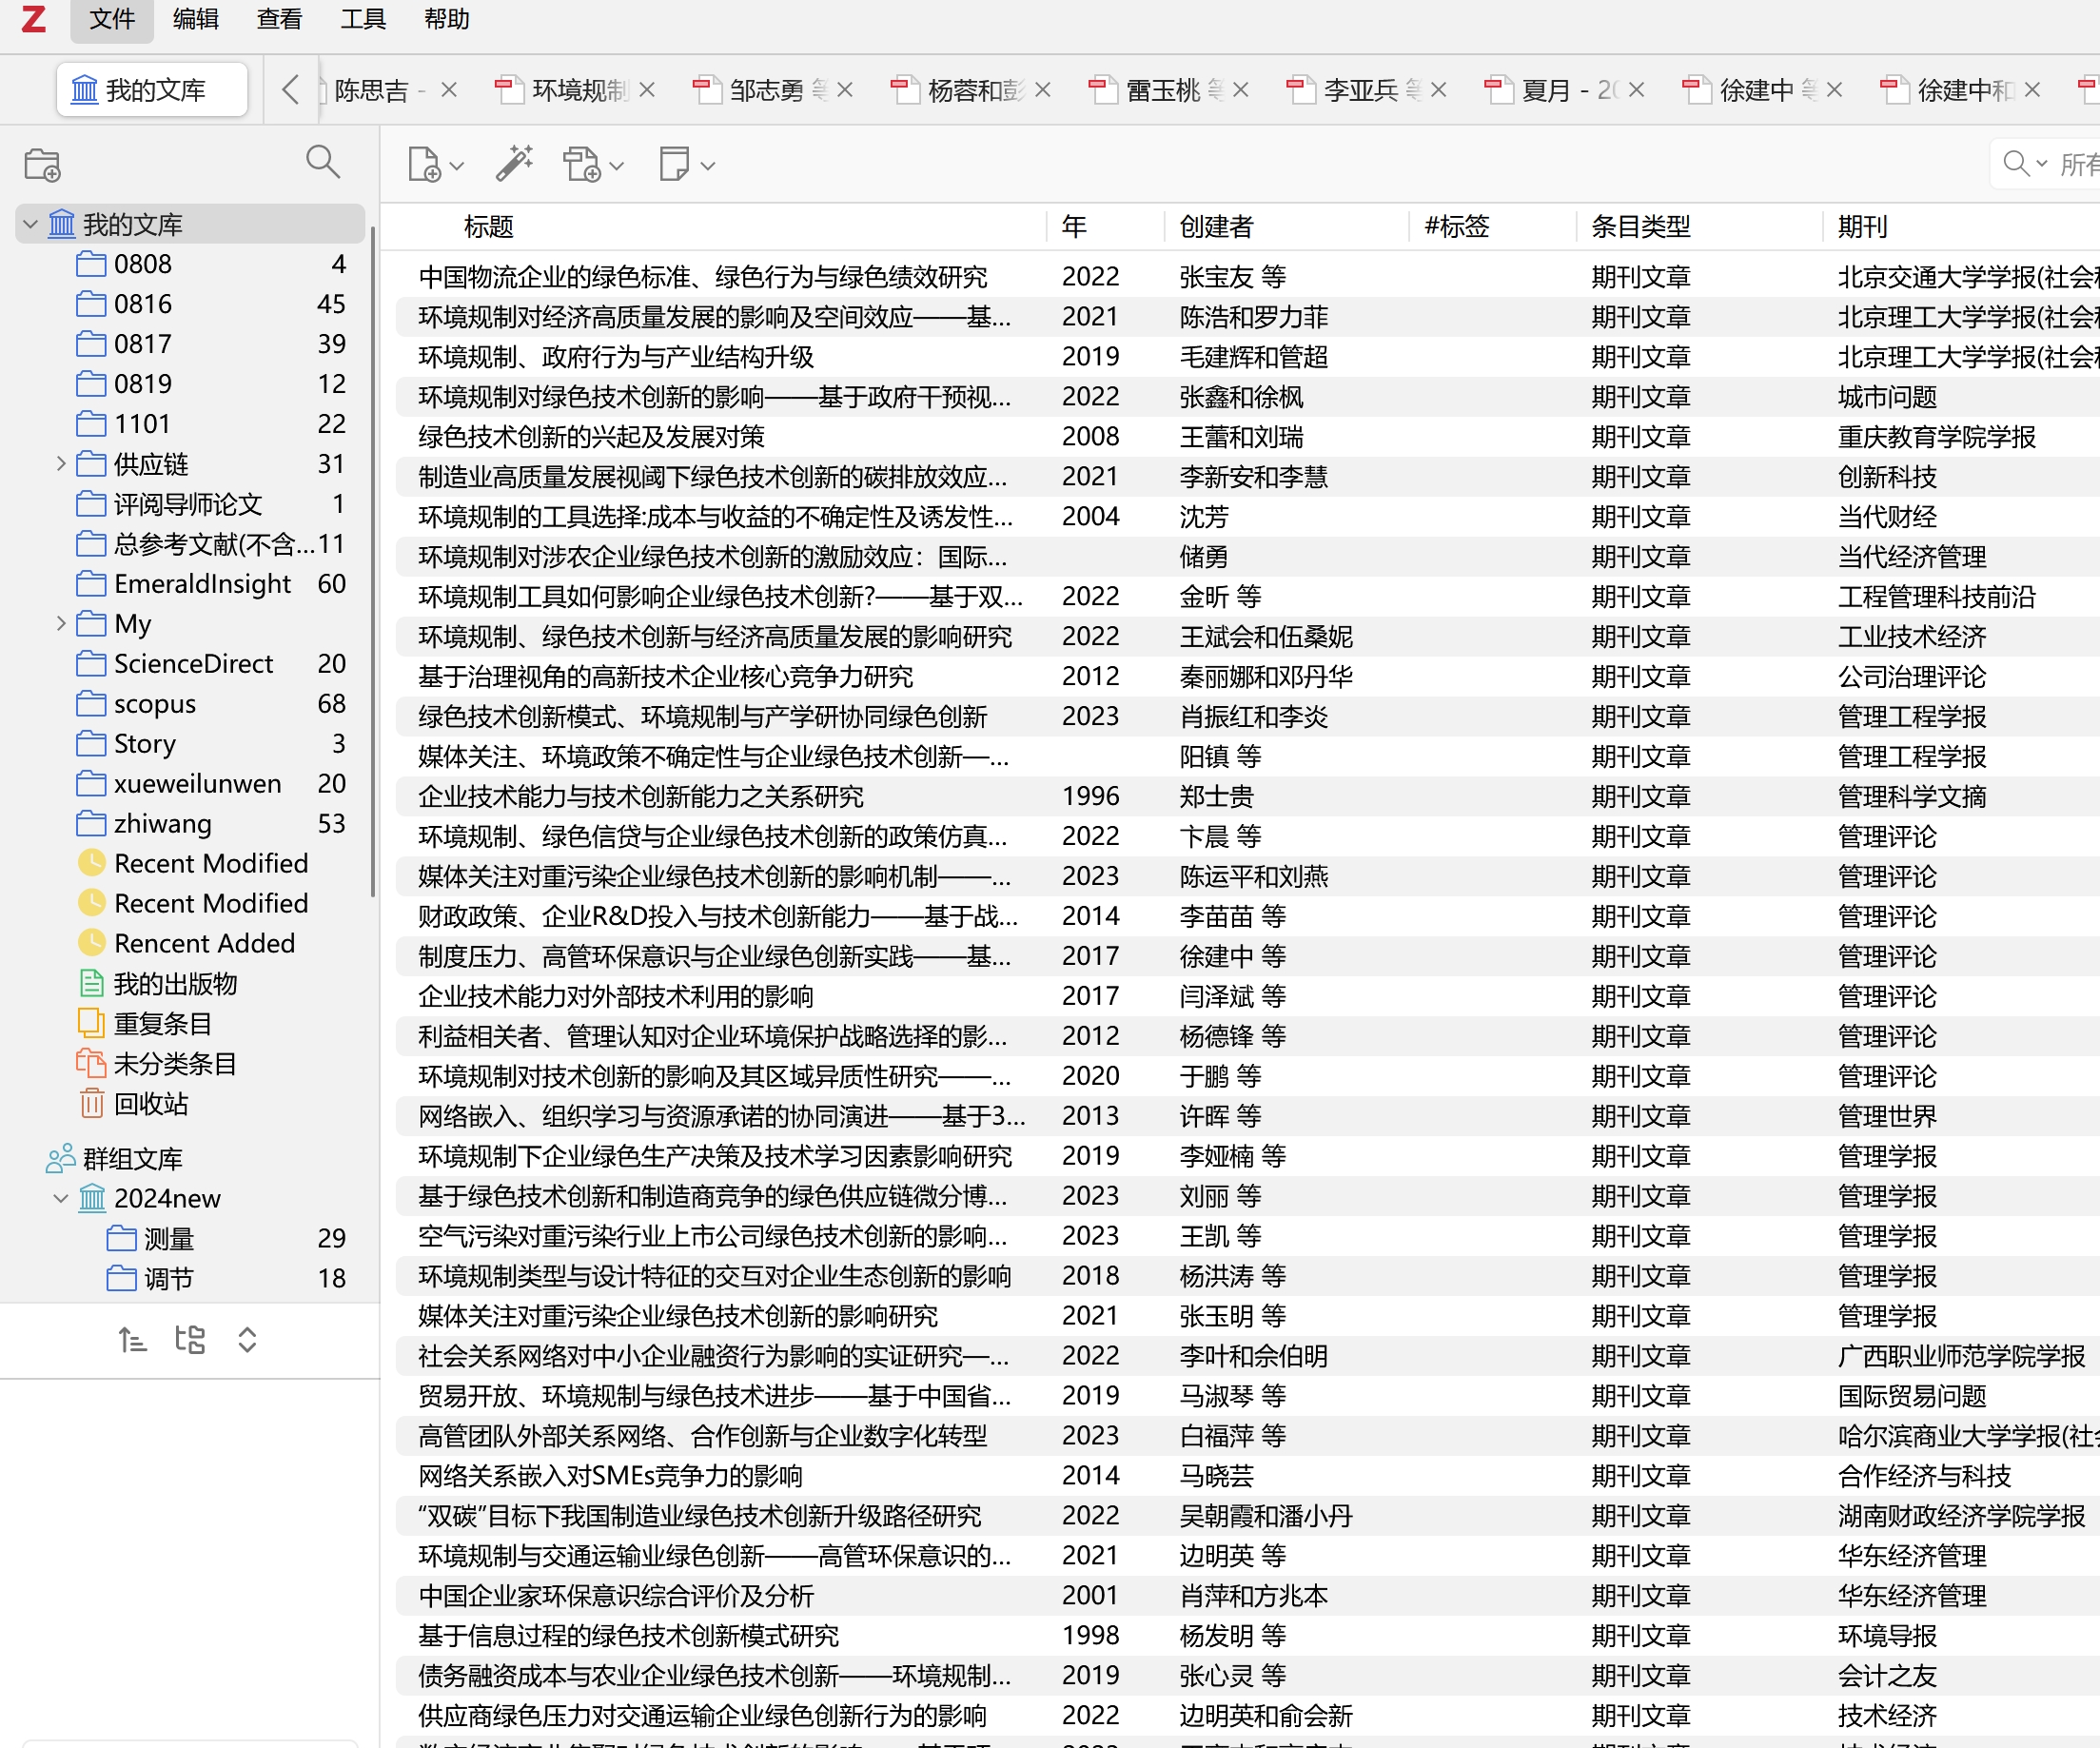Click the collection search magnifier icon
2100x1748 pixels.
click(322, 162)
